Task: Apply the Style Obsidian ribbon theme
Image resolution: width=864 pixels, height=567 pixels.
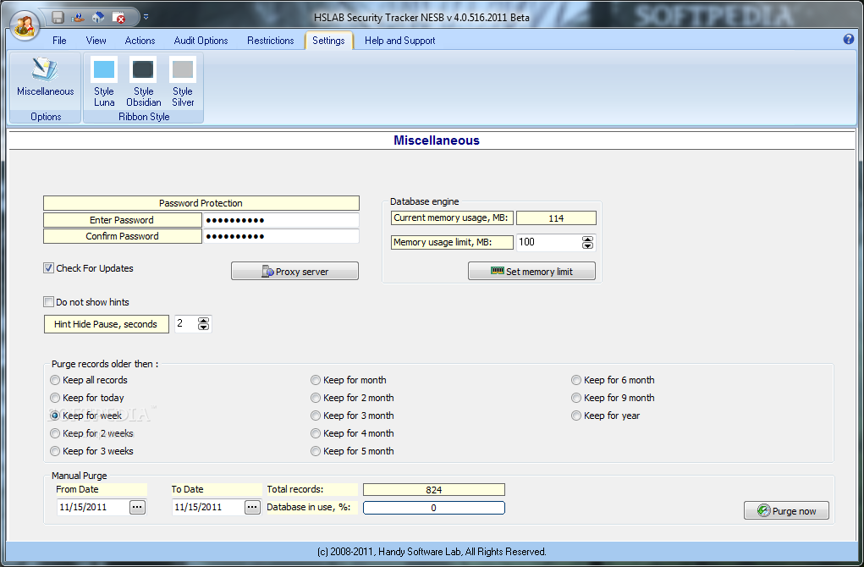Action: point(143,81)
